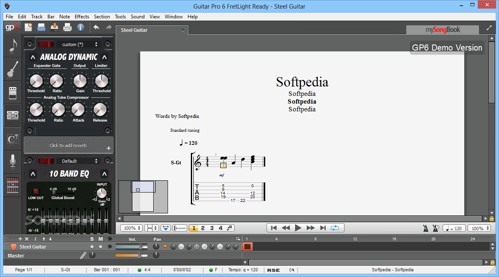
Task: Click the rewind button
Action: 286,228
